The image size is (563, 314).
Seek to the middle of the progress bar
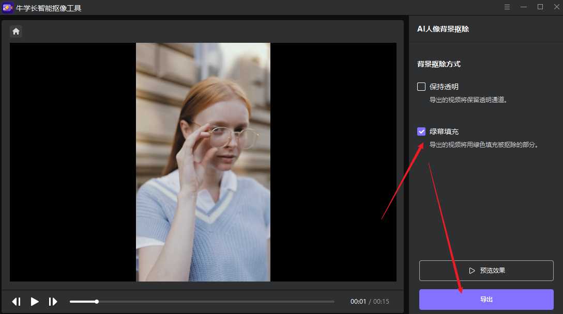202,302
